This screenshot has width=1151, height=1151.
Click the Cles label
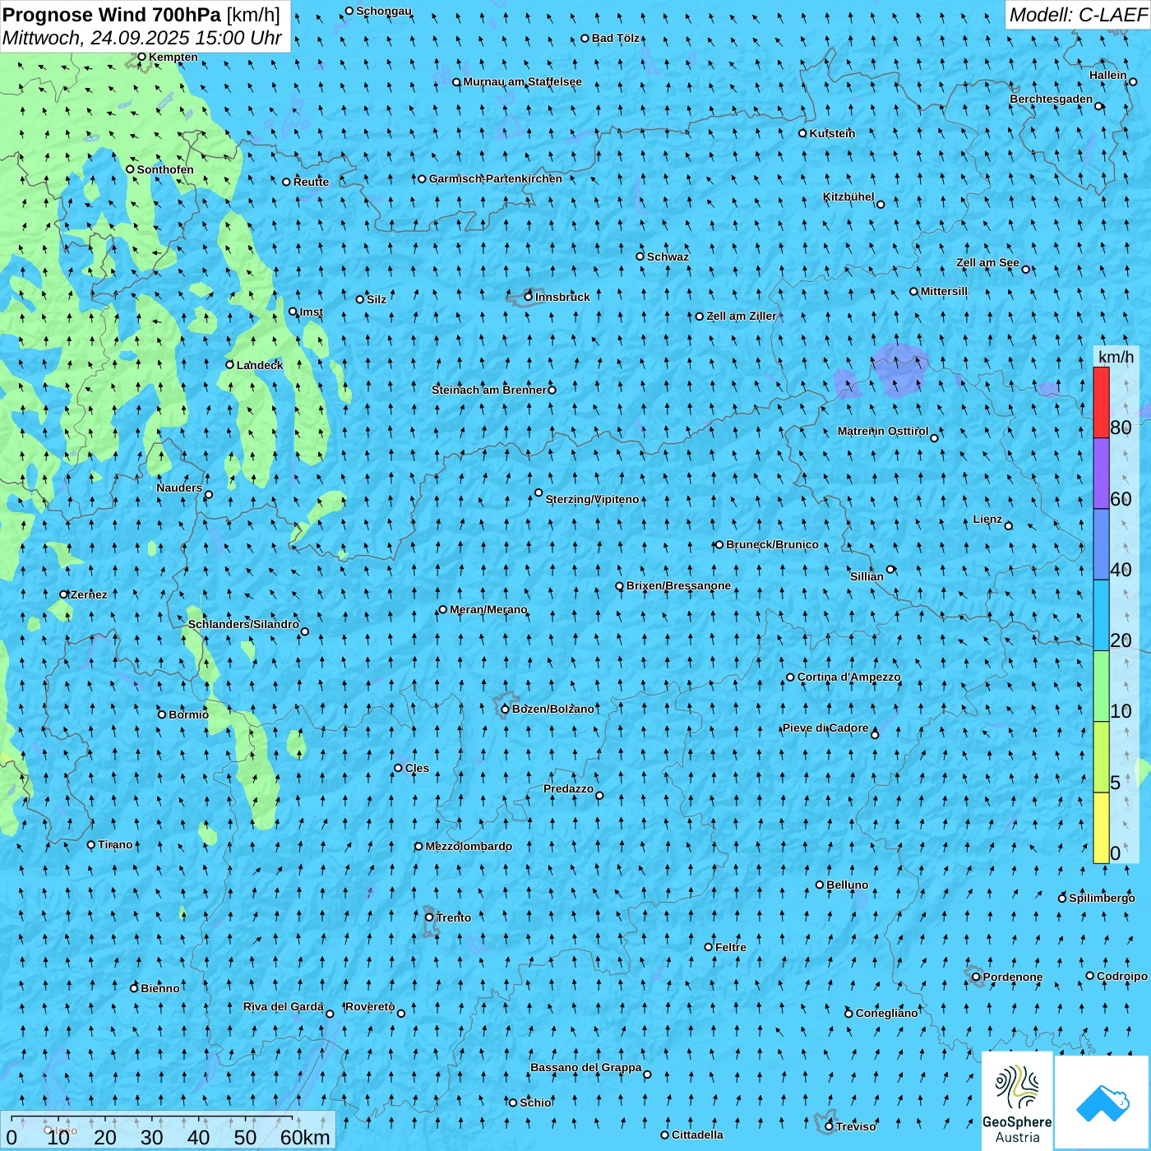(x=417, y=768)
